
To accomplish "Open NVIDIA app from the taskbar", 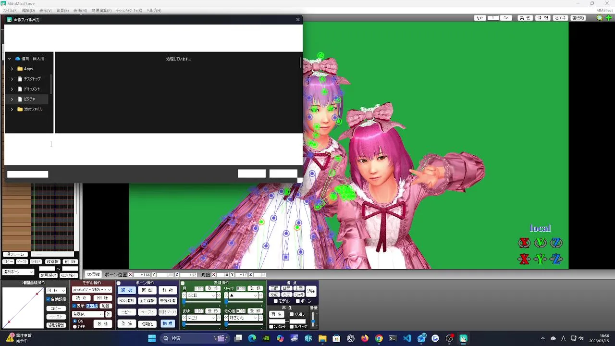I will 266,338.
